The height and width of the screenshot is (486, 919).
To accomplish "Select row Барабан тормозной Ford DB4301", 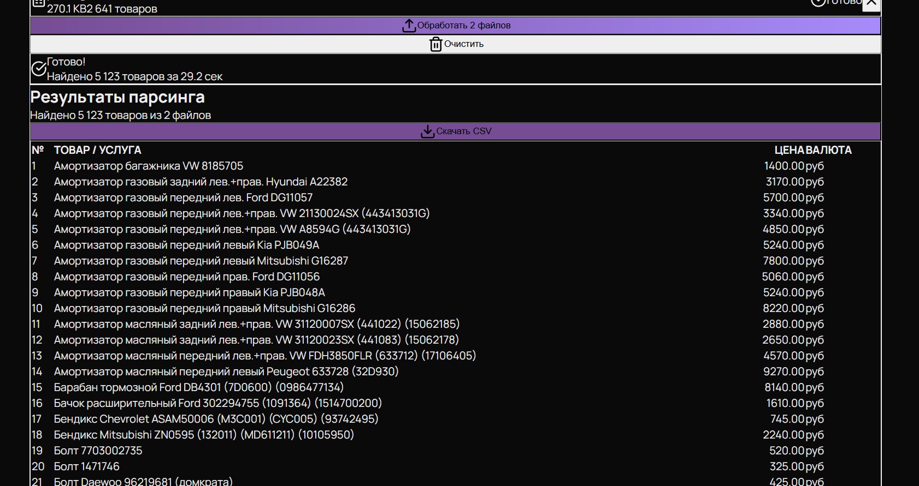I will 455,387.
